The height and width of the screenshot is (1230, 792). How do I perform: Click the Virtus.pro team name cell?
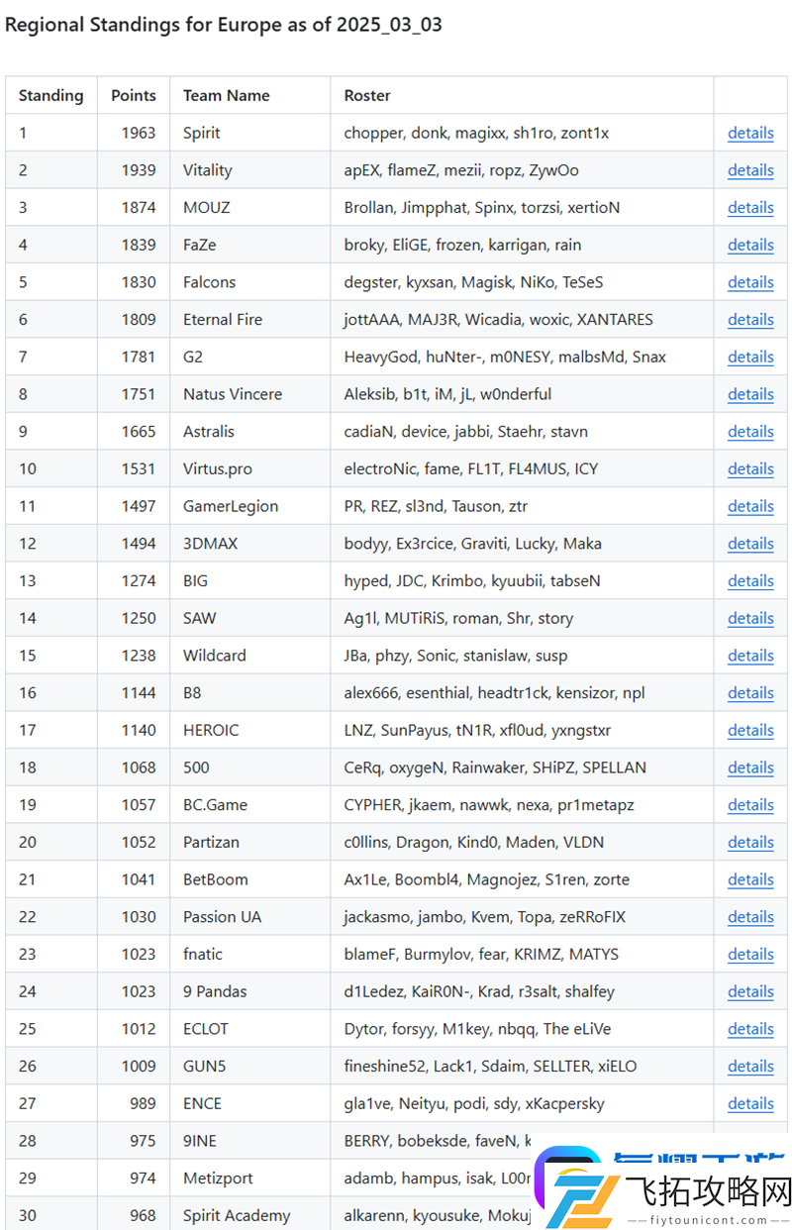pos(250,469)
